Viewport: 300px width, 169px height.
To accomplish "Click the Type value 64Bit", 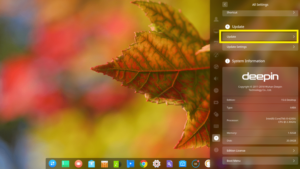I will click(293, 108).
